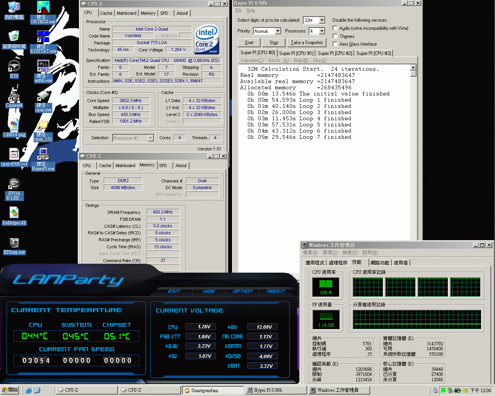495x396 pixels.
Task: Open the Windows Start (開始) menu
Action: [10, 390]
